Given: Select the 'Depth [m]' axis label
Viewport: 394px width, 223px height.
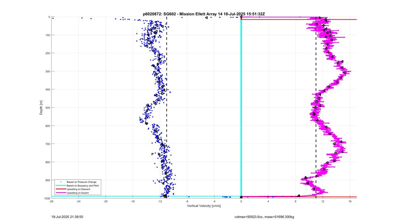Looking at the screenshot, I should pos(41,108).
